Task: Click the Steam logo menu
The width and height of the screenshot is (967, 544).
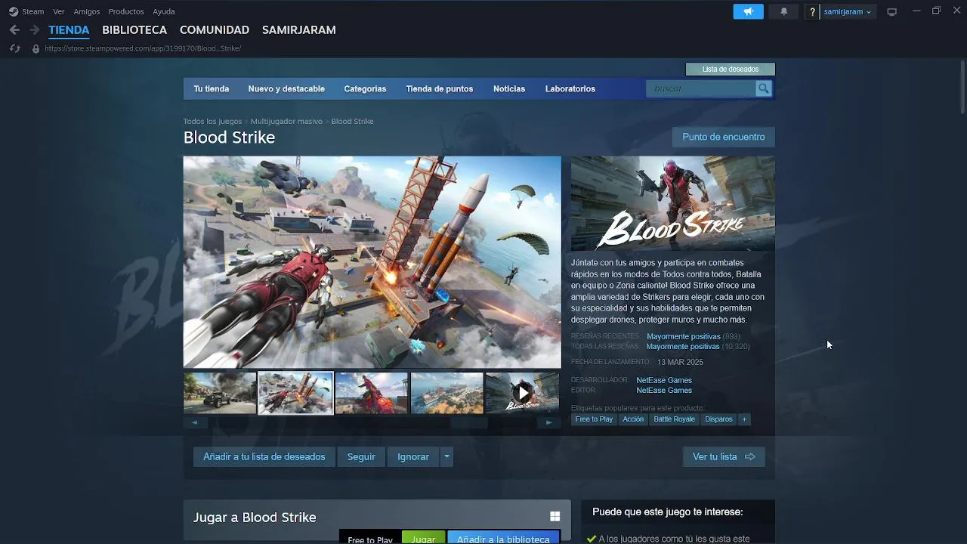Action: [26, 11]
